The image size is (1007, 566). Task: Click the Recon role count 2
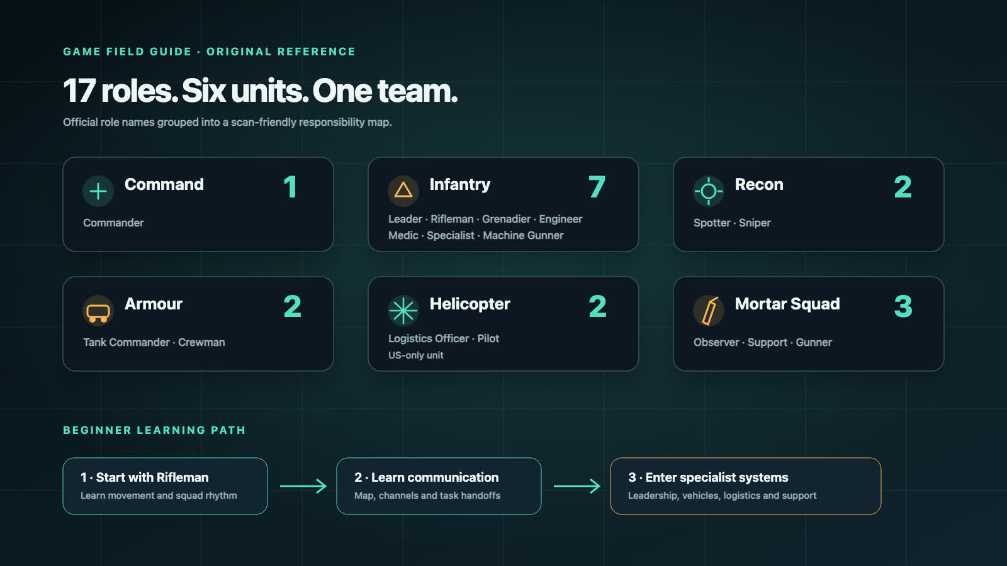pos(903,187)
